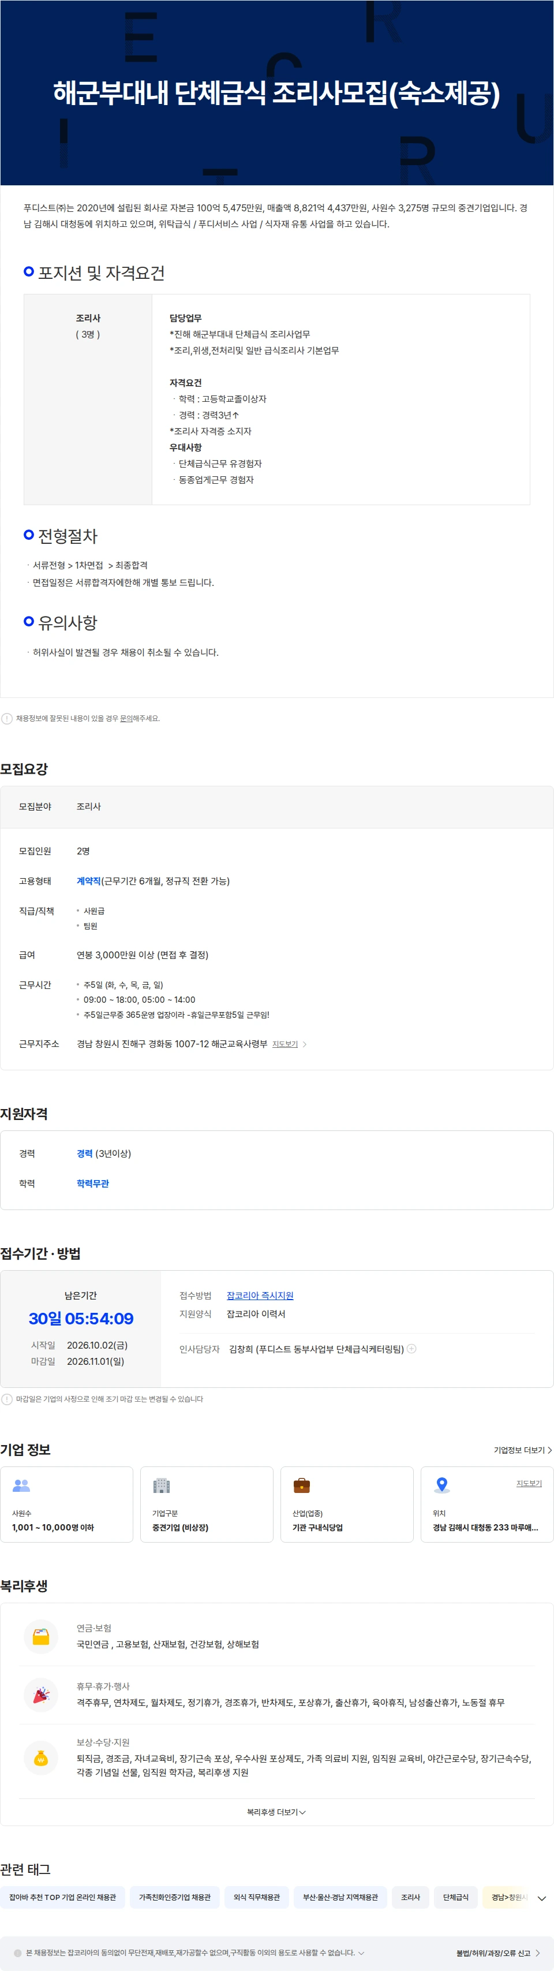This screenshot has height=1971, width=554.
Task: Select tag 외식 직무채용관
Action: (256, 1898)
